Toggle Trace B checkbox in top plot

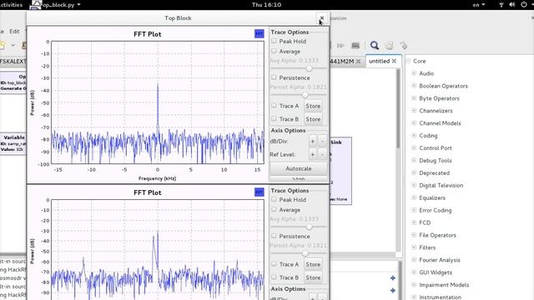(274, 119)
